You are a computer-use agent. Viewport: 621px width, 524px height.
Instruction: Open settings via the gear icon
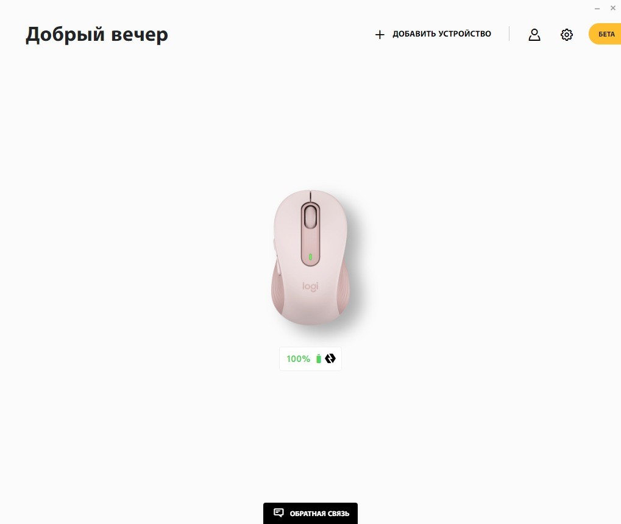point(566,35)
